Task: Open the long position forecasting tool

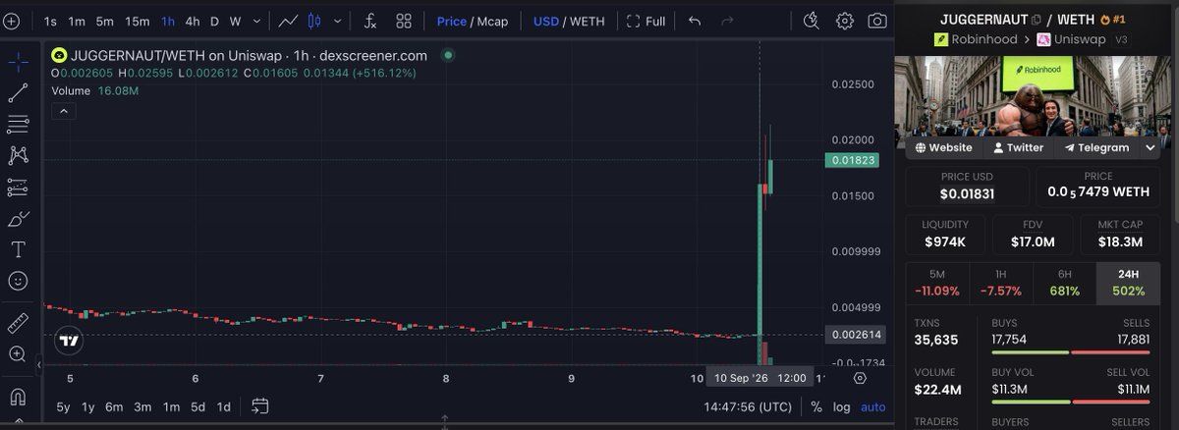Action: point(18,187)
